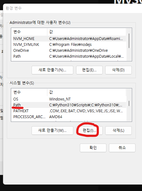Click the C:\Users\Administrator\OneDrive value cell

point(78,51)
